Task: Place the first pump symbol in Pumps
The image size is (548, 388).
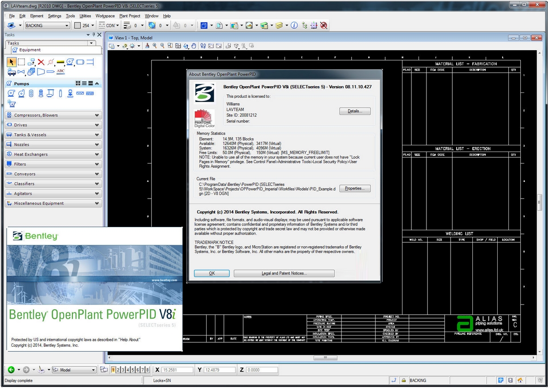Action: pyautogui.click(x=11, y=93)
